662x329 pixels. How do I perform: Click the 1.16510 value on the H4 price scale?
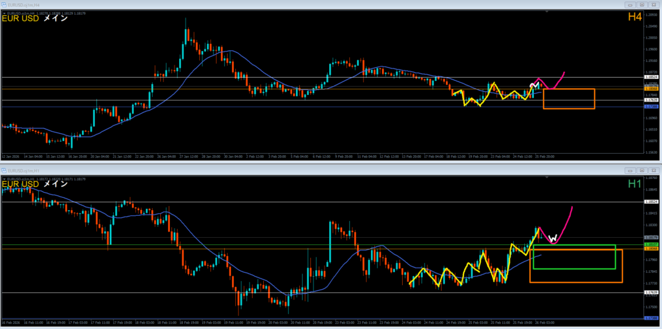[650, 129]
